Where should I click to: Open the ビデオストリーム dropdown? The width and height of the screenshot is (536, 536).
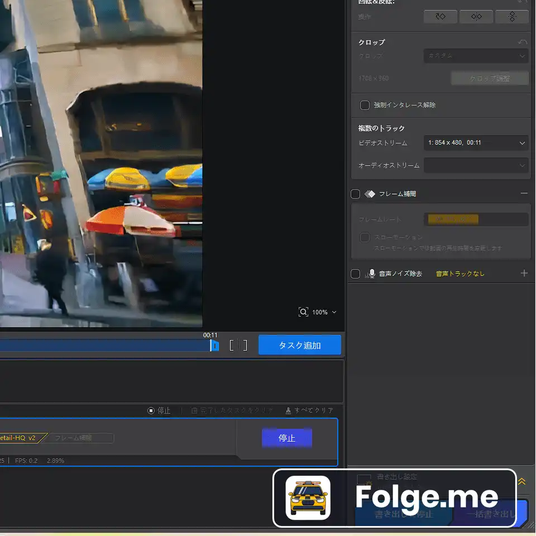[476, 143]
